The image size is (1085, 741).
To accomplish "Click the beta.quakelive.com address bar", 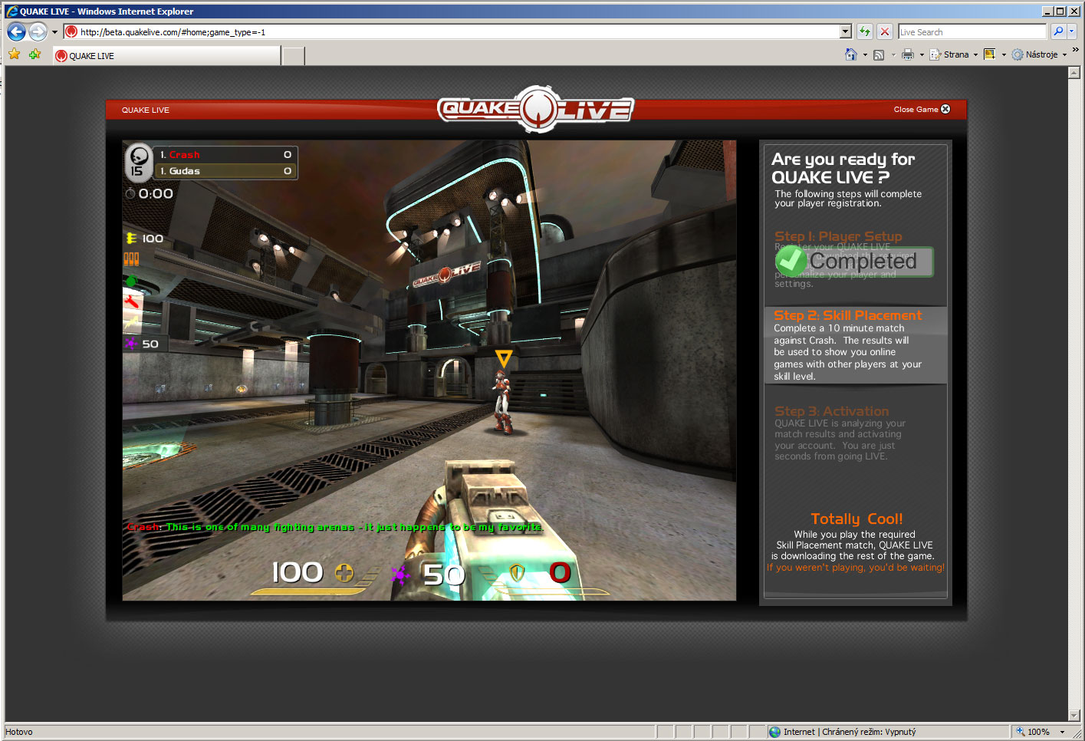I will click(452, 31).
